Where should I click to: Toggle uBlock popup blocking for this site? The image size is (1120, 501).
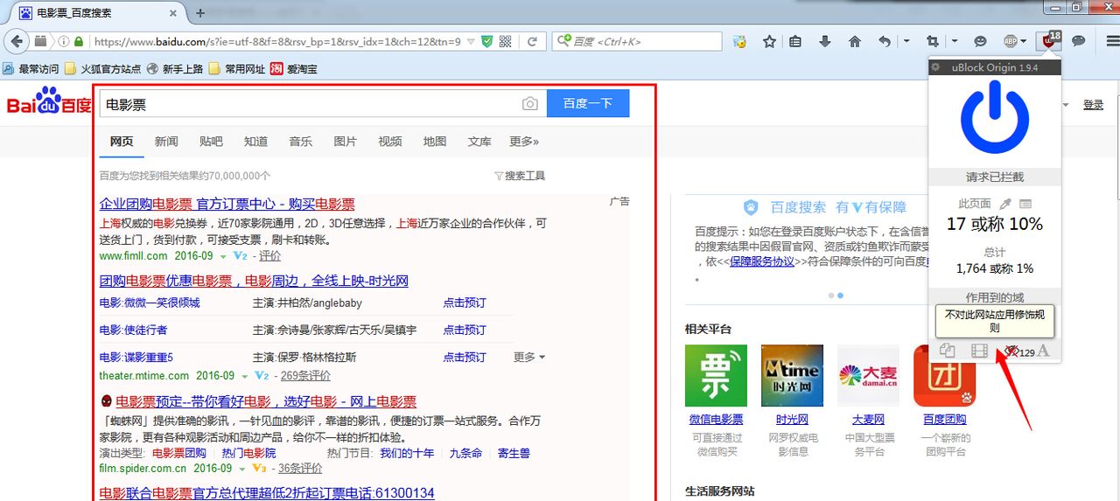click(x=947, y=351)
